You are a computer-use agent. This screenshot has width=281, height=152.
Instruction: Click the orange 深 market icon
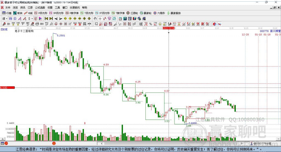54,143
